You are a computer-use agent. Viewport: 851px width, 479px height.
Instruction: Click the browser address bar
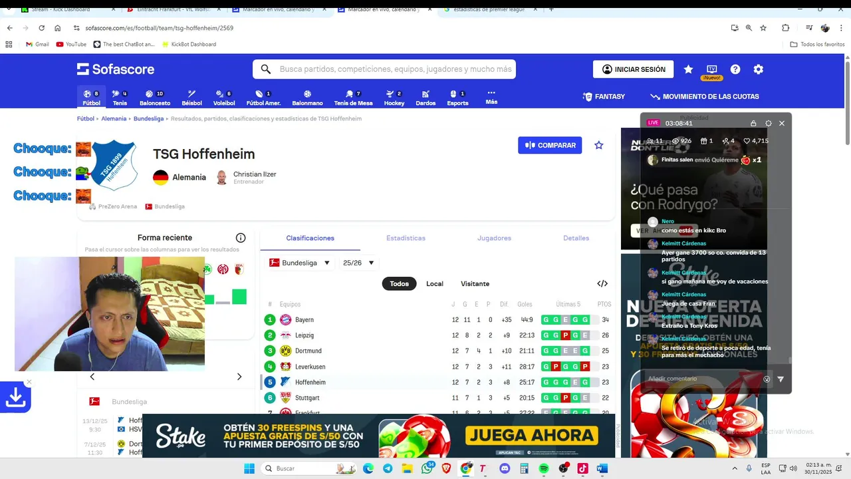click(399, 28)
